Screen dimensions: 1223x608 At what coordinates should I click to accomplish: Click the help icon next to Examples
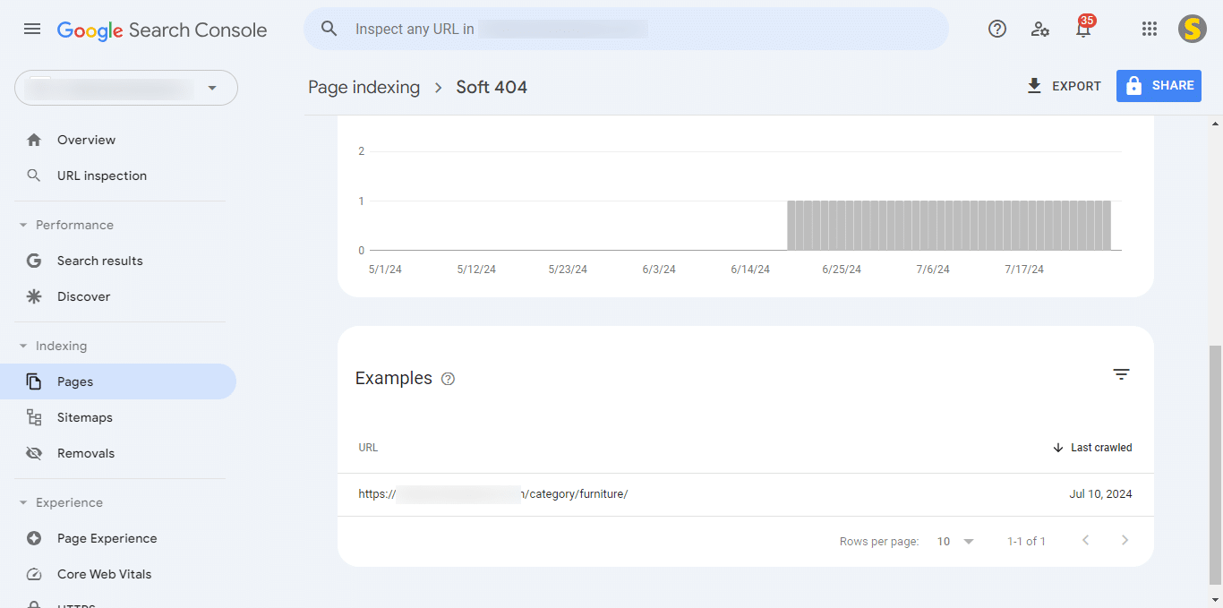click(449, 379)
